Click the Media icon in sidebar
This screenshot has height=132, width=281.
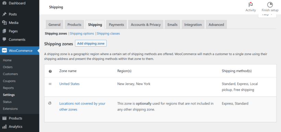(x=4, y=23)
